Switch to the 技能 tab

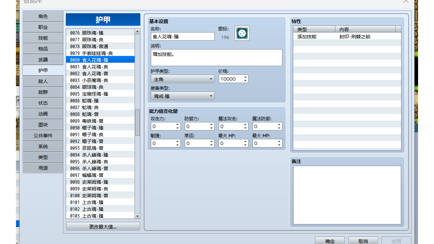43,38
